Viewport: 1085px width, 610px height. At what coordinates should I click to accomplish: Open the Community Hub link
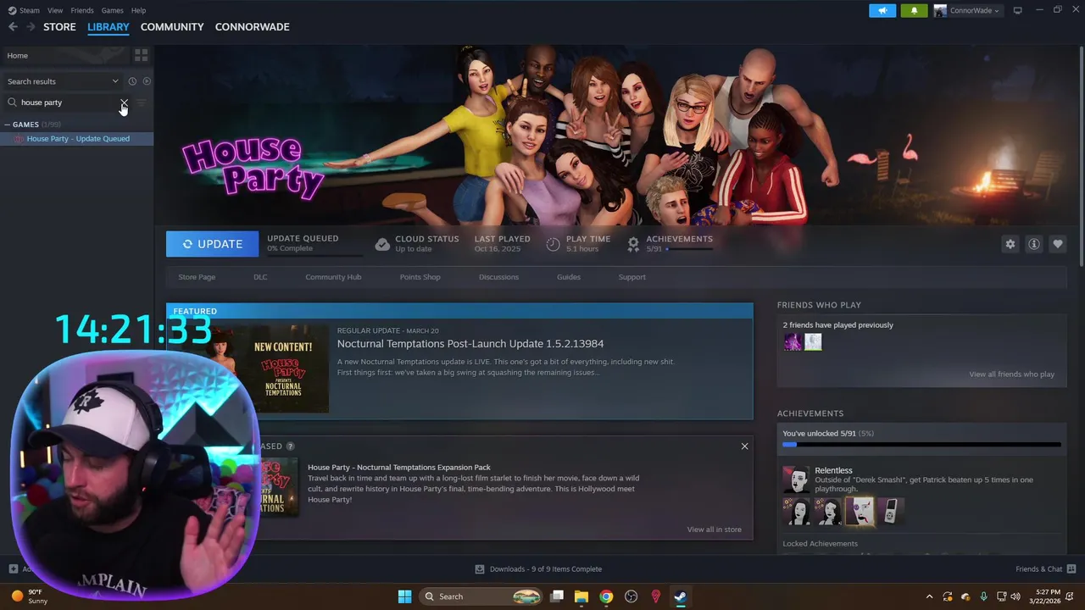click(333, 277)
